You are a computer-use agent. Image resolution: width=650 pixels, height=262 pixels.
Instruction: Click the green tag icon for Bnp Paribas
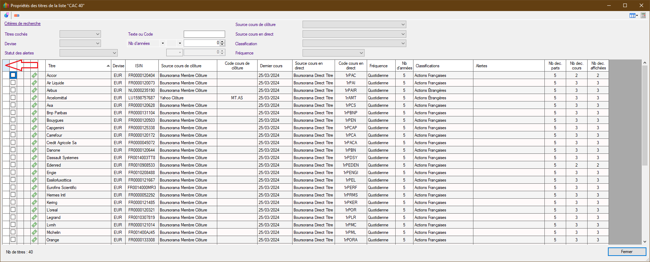pos(34,113)
